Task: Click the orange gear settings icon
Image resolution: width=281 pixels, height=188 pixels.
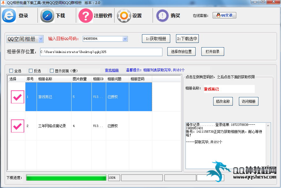Action: [x=124, y=16]
